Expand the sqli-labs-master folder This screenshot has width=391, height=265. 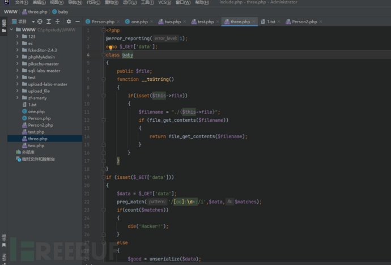[x=18, y=70]
